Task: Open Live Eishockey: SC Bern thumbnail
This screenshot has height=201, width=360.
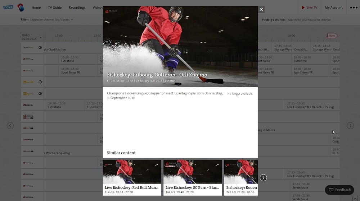Action: tap(193, 178)
